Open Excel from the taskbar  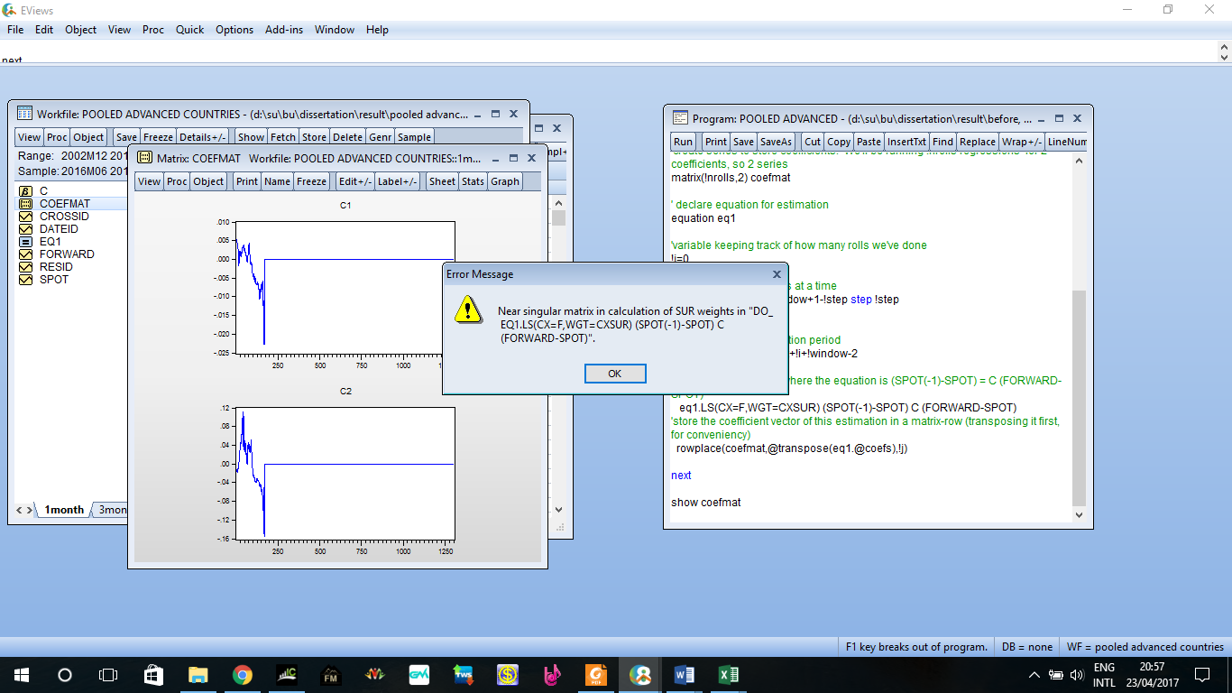(x=728, y=674)
